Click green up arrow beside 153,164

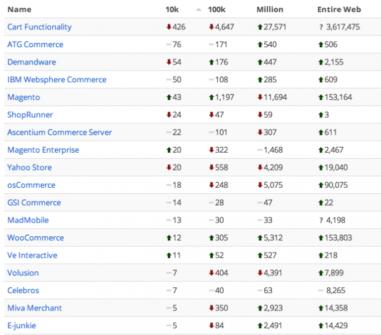[321, 98]
